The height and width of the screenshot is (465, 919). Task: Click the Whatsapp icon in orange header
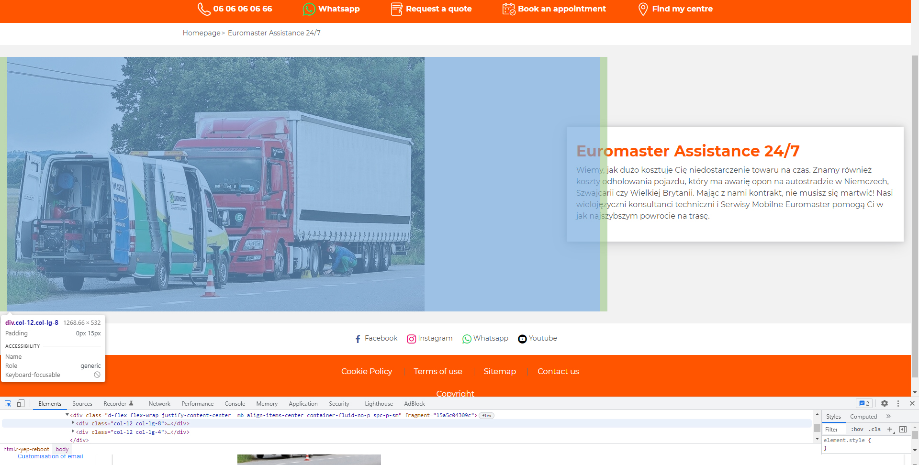click(309, 9)
